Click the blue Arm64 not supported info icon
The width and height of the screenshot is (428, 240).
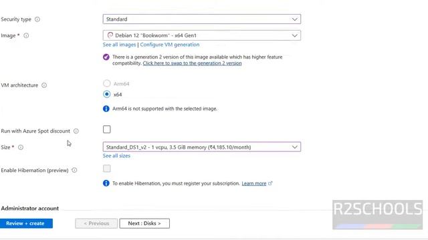[106, 109]
